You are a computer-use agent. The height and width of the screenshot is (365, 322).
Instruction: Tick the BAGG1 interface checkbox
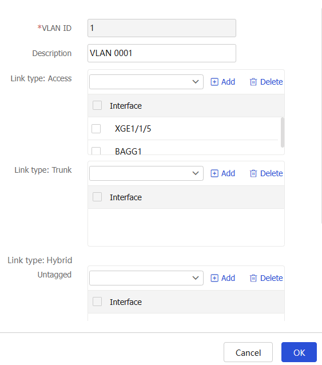(x=96, y=151)
